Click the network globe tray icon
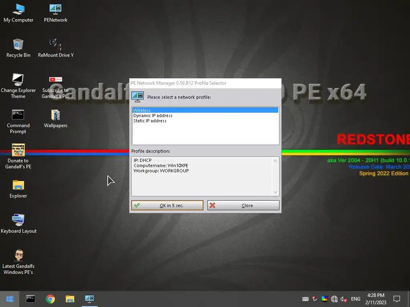 click(334, 299)
